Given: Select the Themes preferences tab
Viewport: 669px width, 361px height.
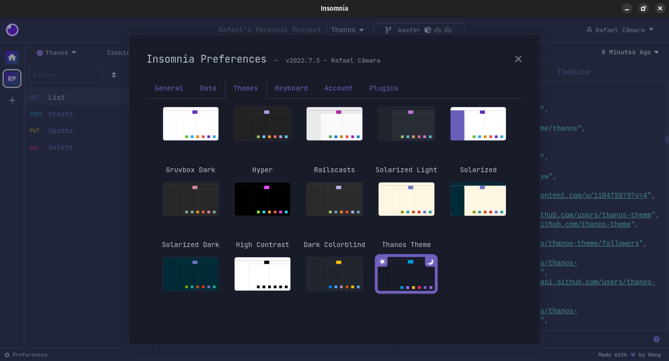Looking at the screenshot, I should pos(245,88).
